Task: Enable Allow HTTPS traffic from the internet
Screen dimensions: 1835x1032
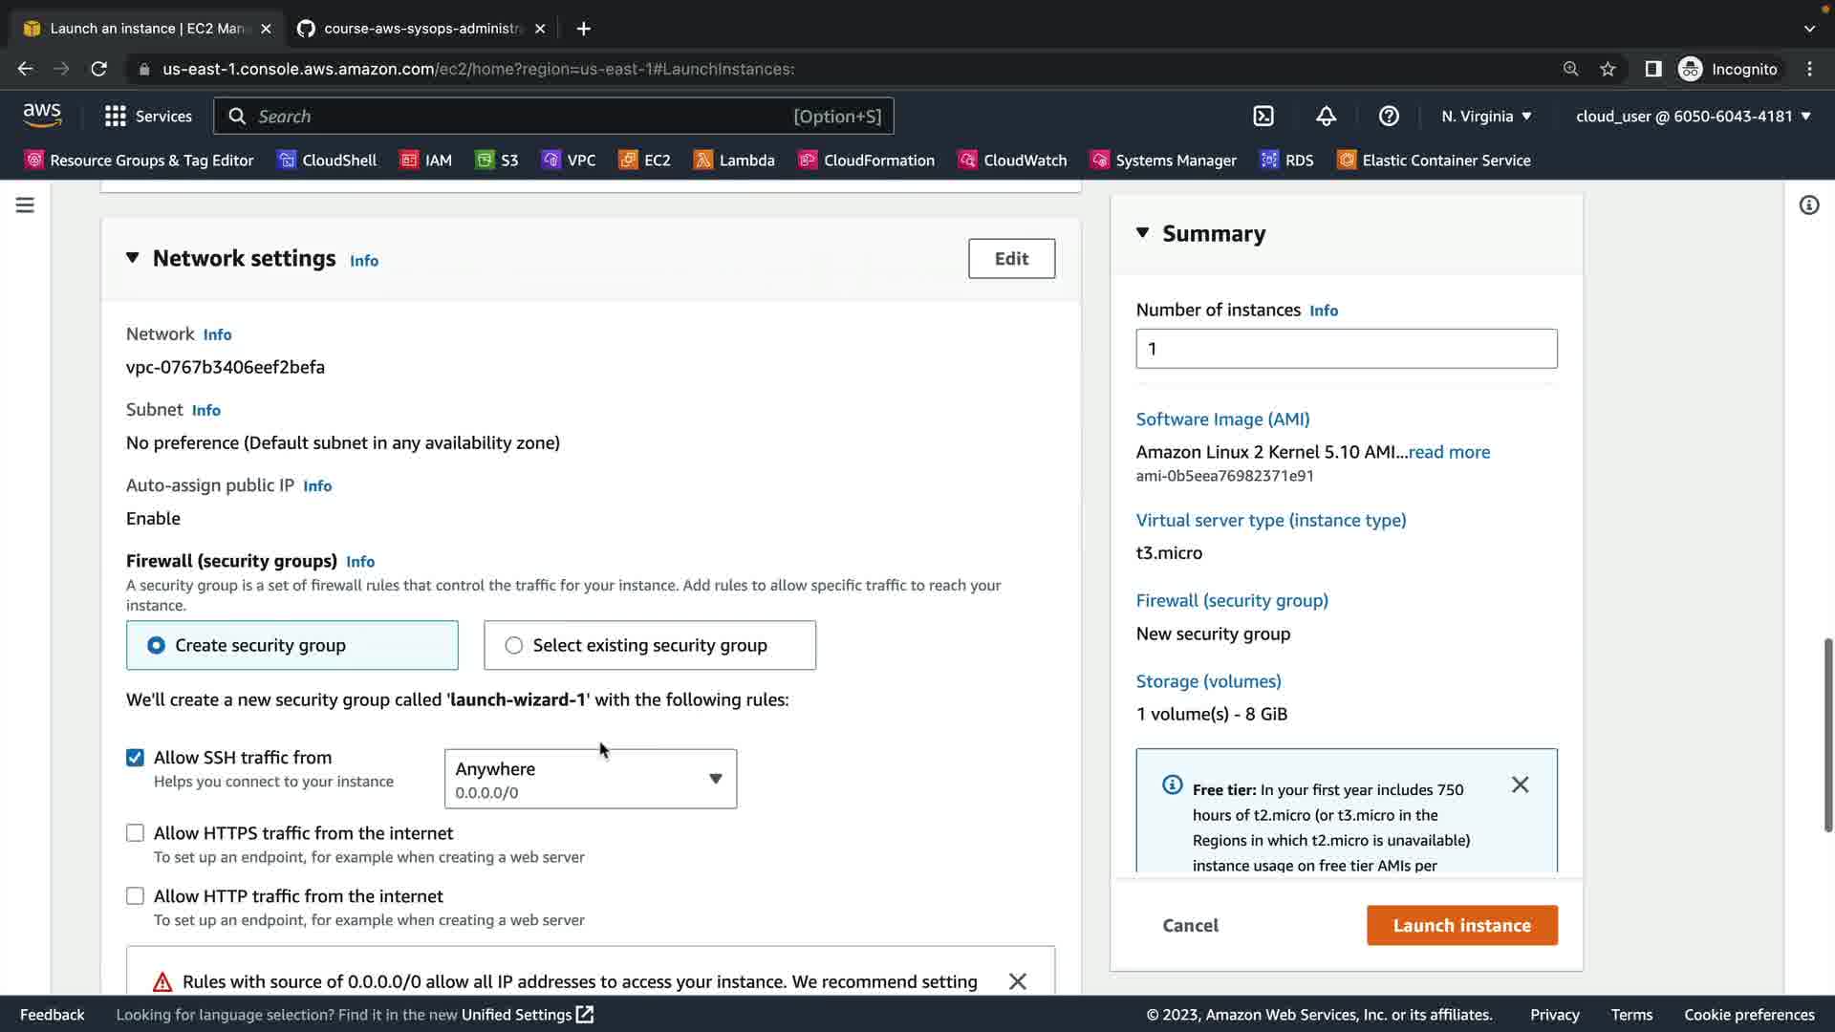Action: [x=136, y=833]
